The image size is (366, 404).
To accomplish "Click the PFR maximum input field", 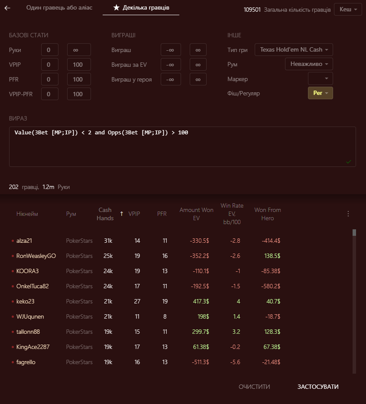I will [79, 79].
